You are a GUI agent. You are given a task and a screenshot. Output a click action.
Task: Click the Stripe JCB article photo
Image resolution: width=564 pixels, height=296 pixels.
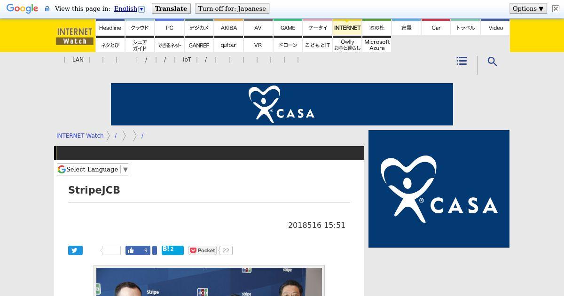pos(209,281)
